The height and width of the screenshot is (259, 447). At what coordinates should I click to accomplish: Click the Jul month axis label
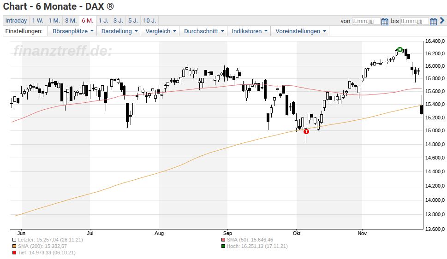(x=90, y=233)
